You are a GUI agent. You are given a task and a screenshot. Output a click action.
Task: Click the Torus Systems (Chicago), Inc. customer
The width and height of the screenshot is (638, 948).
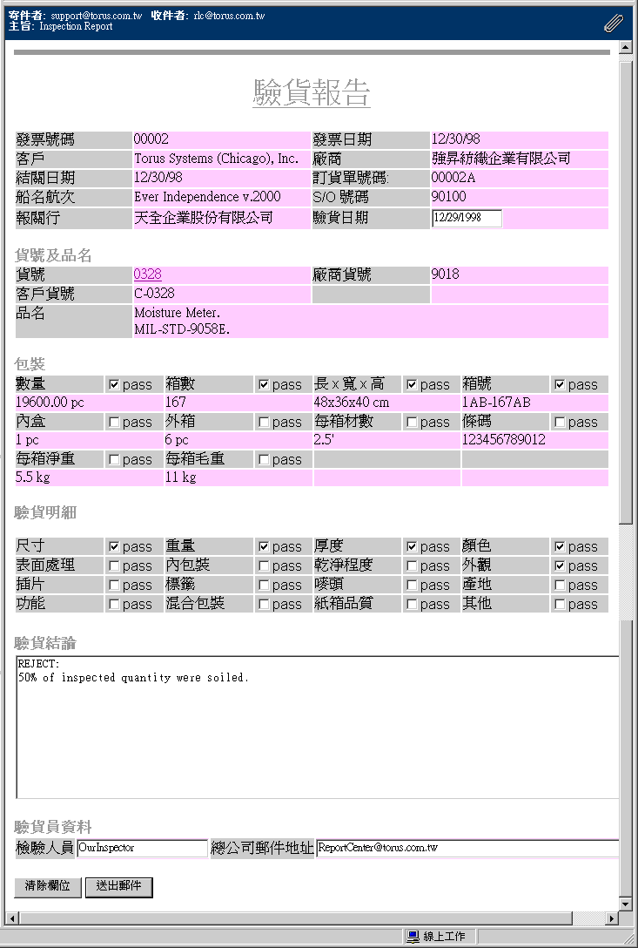[x=216, y=159]
